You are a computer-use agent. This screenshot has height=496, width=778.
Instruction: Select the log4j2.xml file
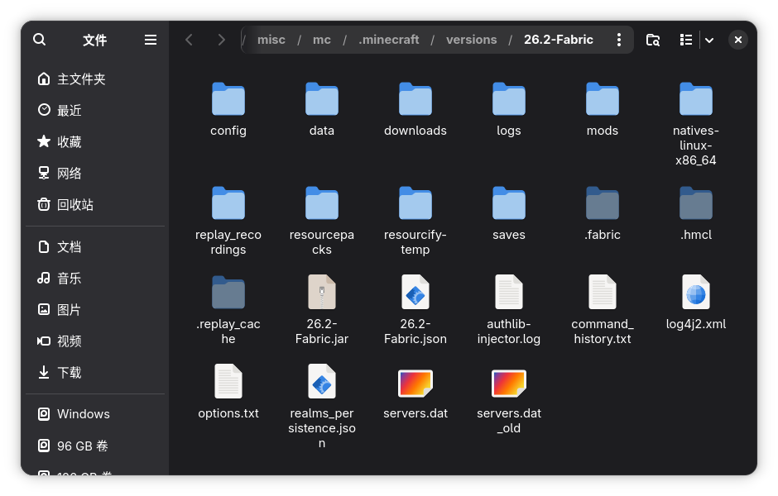pos(695,303)
